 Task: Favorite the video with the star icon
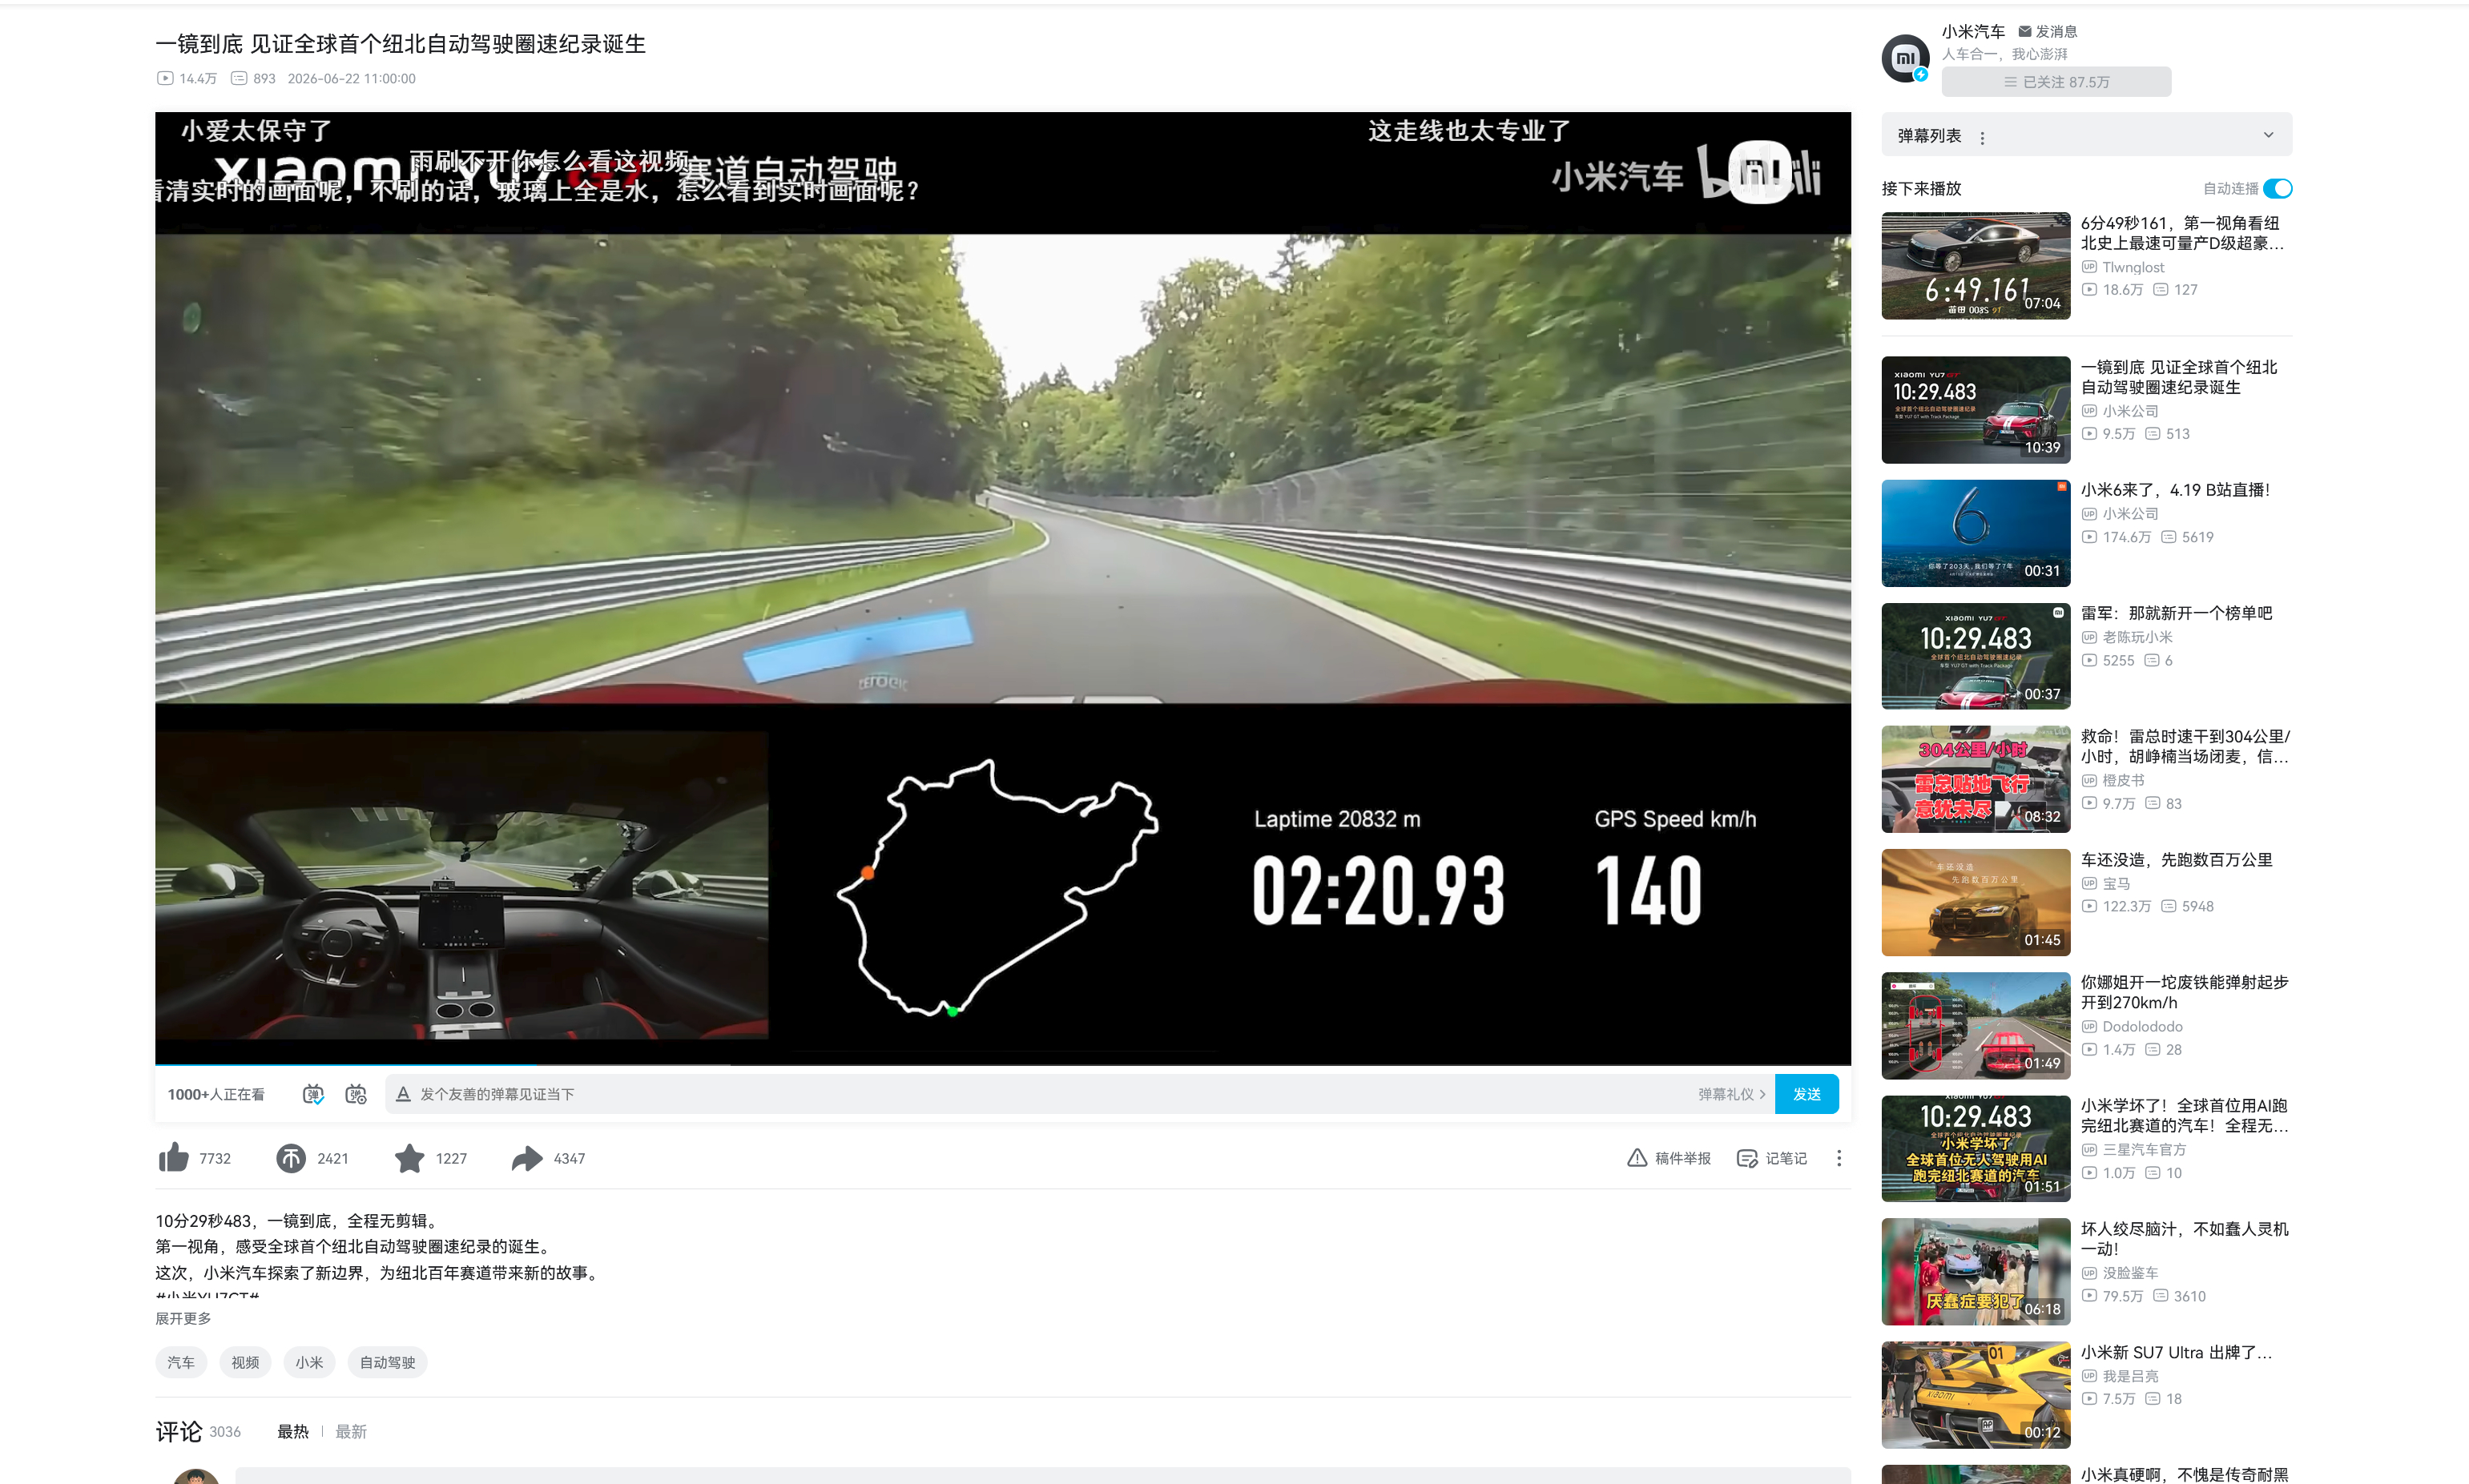click(x=409, y=1158)
